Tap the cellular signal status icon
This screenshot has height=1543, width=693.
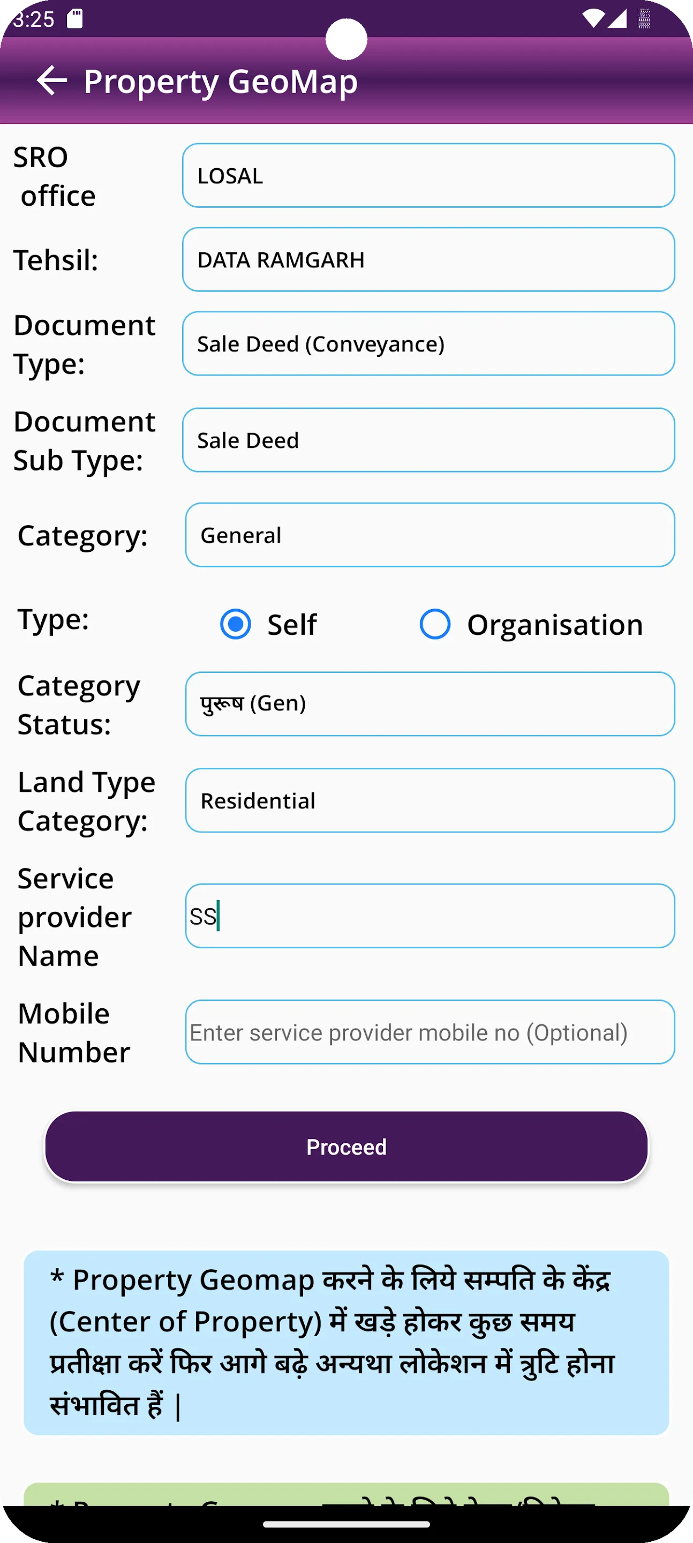(x=617, y=19)
